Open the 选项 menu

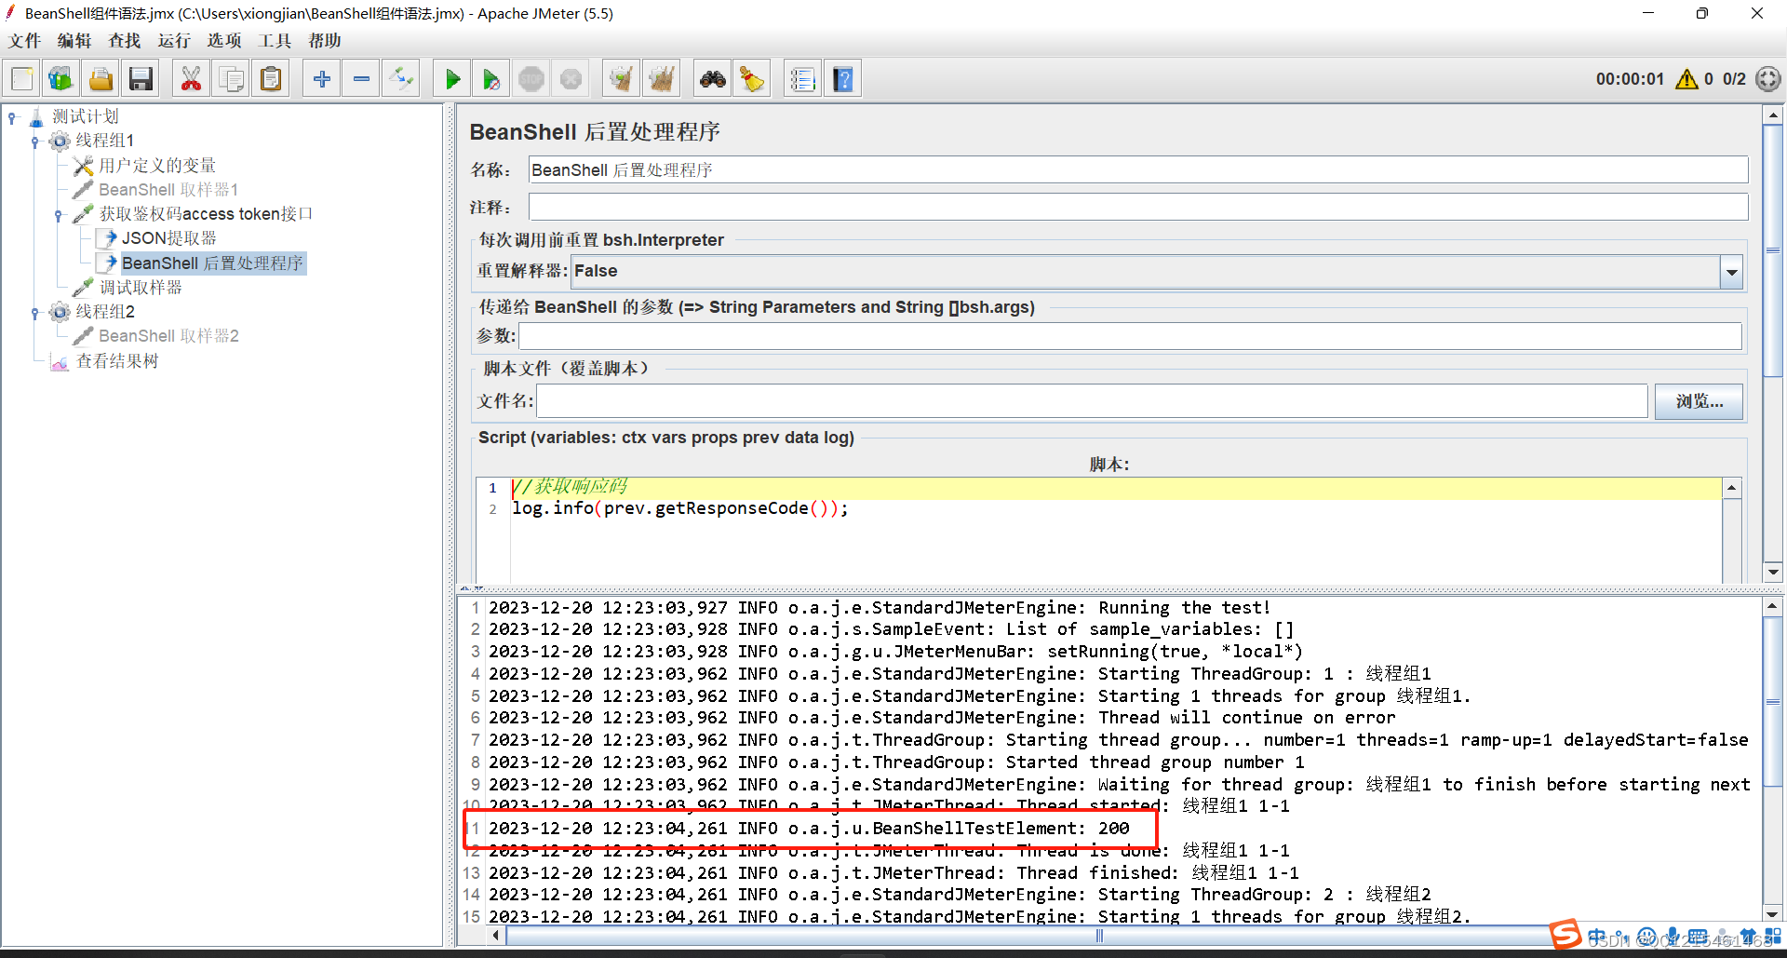(x=224, y=41)
